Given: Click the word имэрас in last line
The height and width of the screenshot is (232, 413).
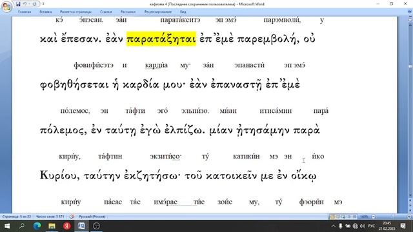Looking at the screenshot, I should (165, 202).
